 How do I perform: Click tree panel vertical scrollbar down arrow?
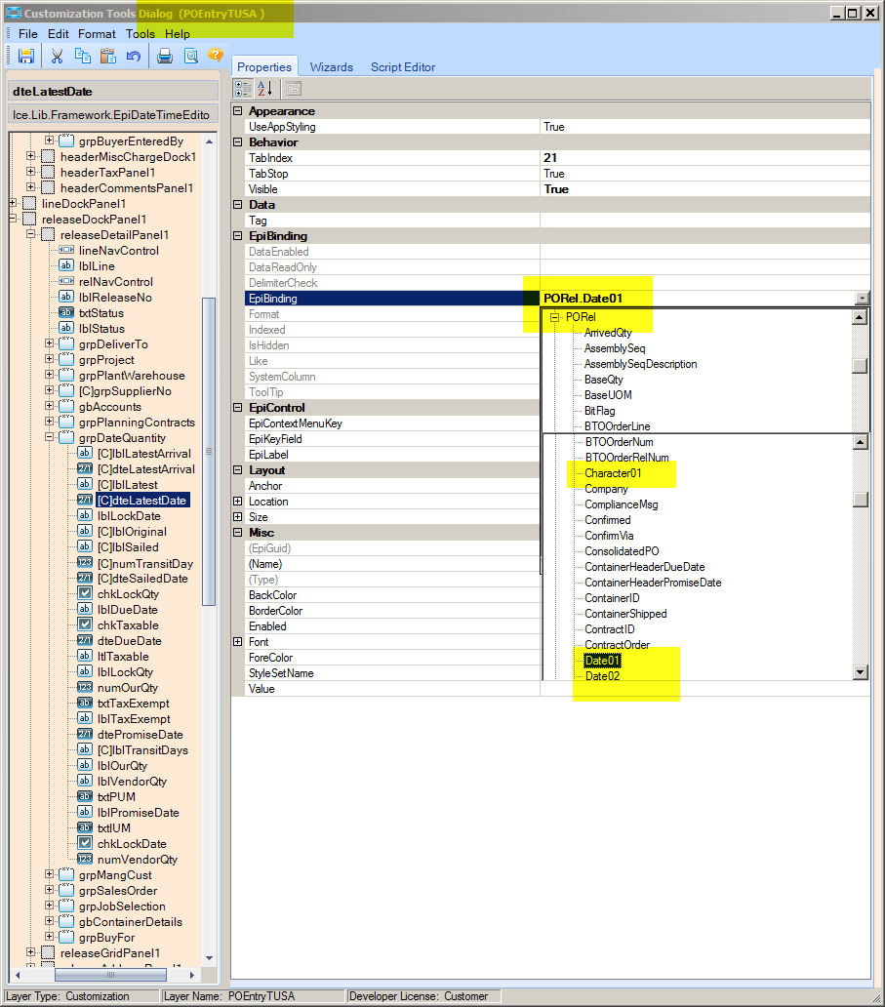[210, 957]
